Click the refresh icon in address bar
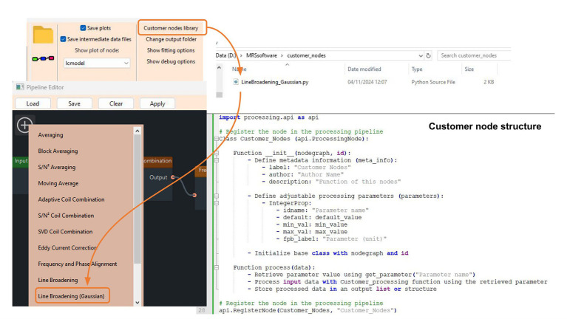Screen dimensions: 567x319 click(x=429, y=55)
